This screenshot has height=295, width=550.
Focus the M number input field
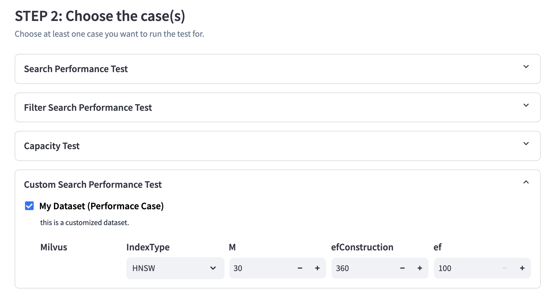(x=261, y=268)
